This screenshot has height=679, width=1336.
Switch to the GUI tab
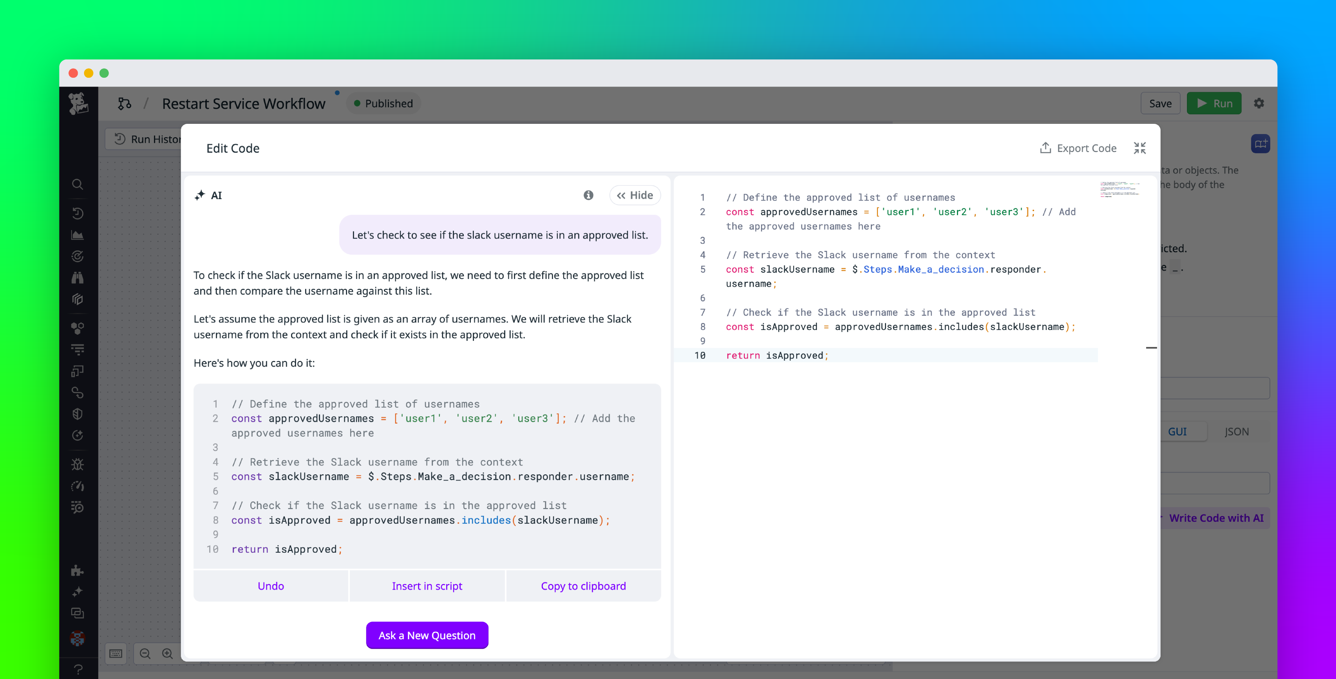click(x=1178, y=431)
